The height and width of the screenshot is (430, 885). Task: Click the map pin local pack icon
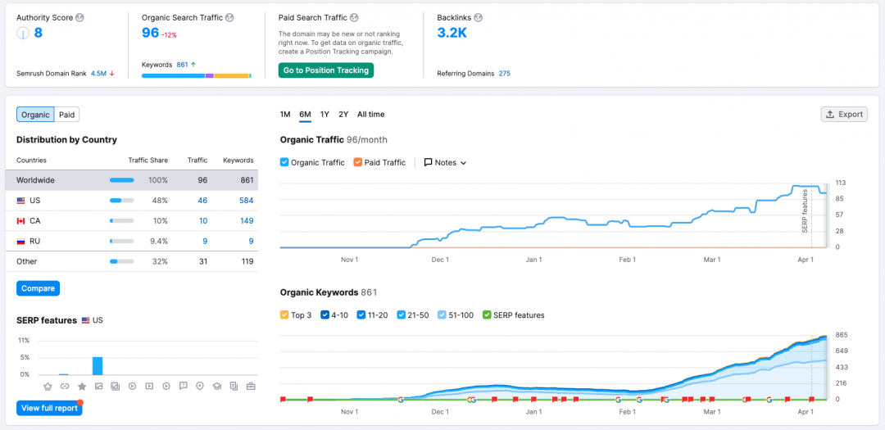point(200,386)
